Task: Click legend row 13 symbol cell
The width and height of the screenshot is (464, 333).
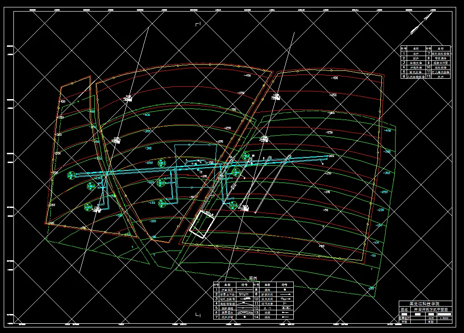Action: [x=285, y=313]
